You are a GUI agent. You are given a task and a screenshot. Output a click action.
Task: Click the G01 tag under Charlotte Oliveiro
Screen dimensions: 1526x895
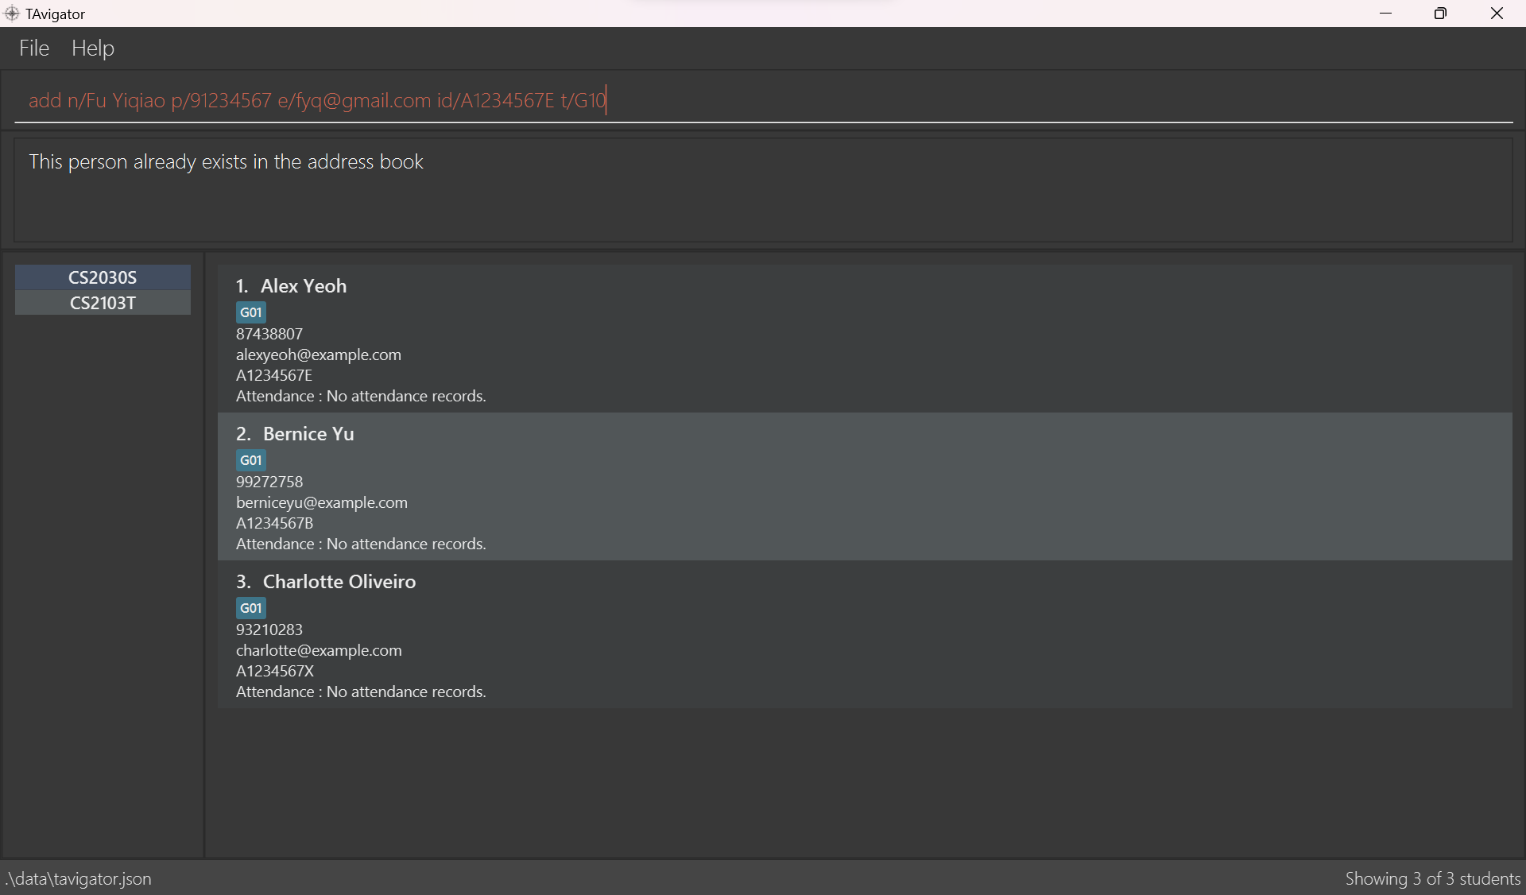pyautogui.click(x=251, y=608)
